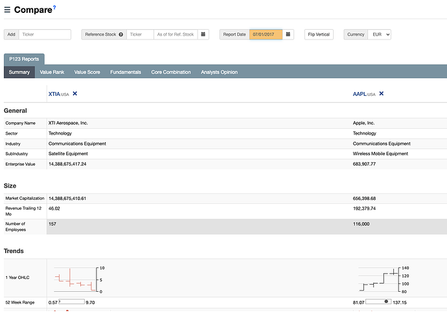Click the AAPL 1 Year OHLC chart
447x319 pixels.
[x=384, y=279]
